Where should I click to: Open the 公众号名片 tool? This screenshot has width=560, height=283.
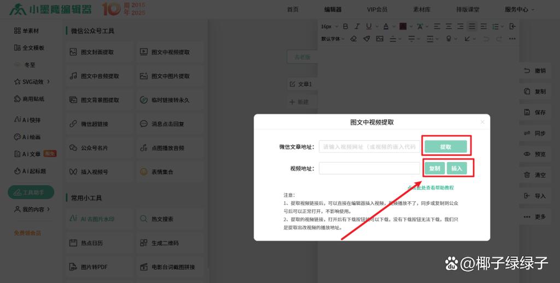[x=99, y=148]
